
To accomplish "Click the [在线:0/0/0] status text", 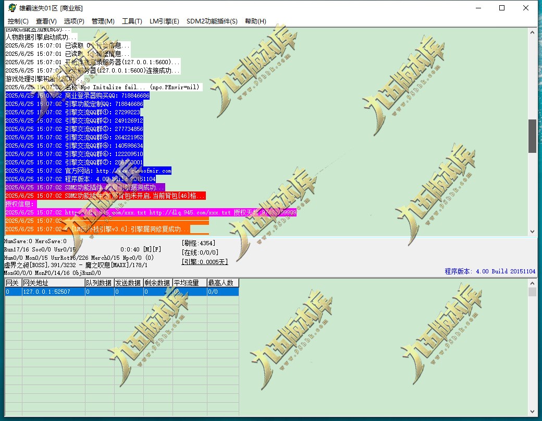I will coord(200,252).
